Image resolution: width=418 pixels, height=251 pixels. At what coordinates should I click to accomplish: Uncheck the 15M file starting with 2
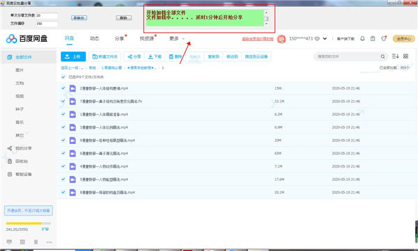click(63, 88)
